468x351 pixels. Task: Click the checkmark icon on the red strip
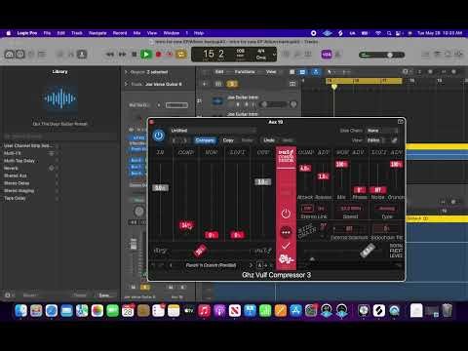[286, 246]
